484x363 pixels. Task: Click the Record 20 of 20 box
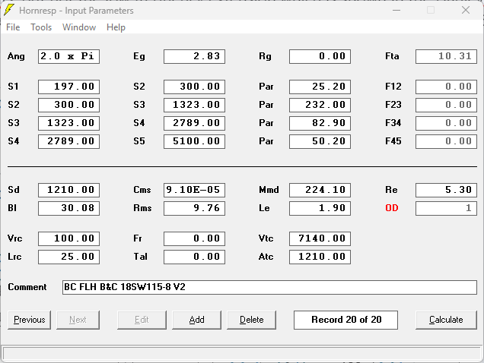(345, 320)
